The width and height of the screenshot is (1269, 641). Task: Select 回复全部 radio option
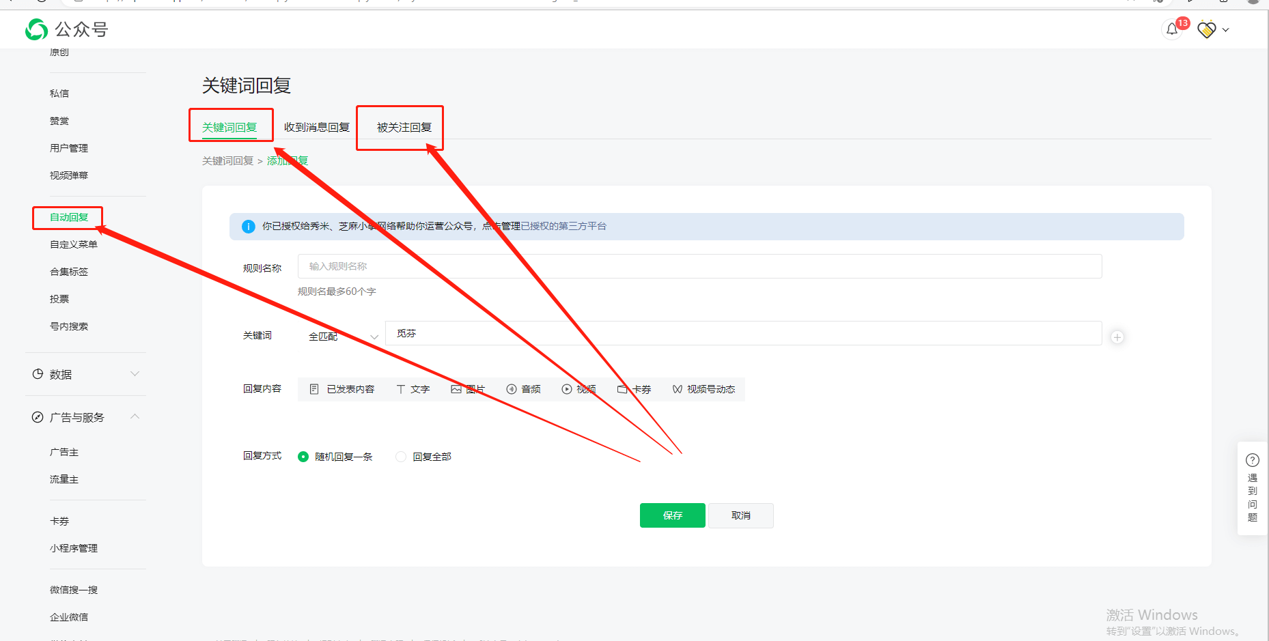[401, 457]
